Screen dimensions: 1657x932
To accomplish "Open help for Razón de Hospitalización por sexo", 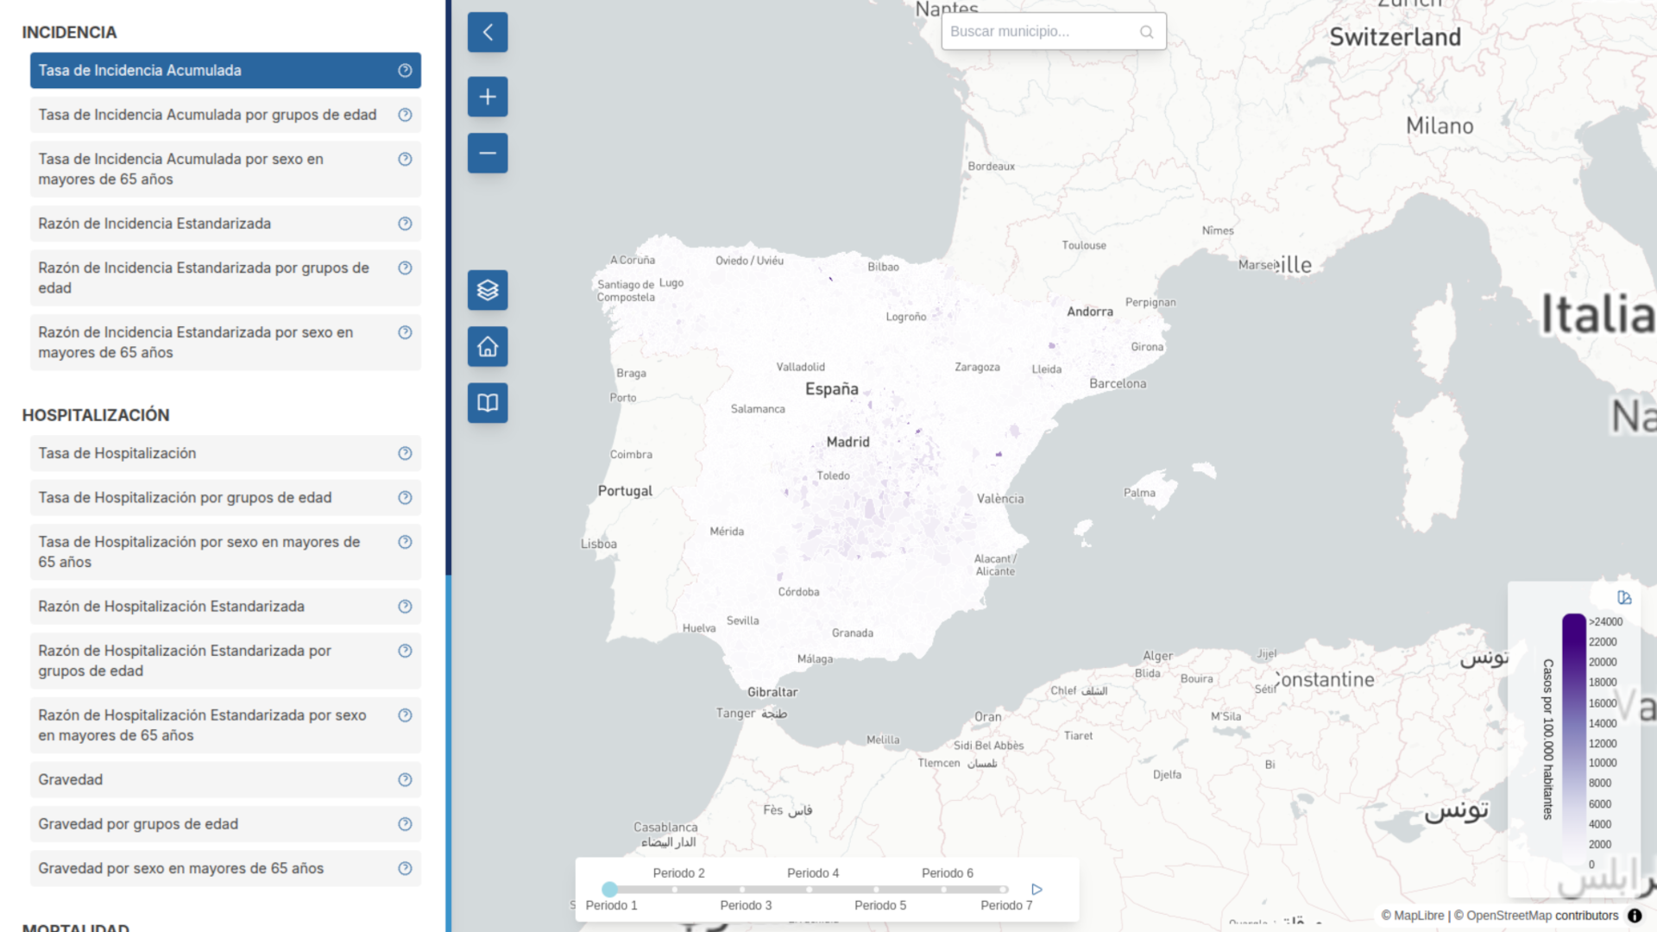I will [x=405, y=715].
